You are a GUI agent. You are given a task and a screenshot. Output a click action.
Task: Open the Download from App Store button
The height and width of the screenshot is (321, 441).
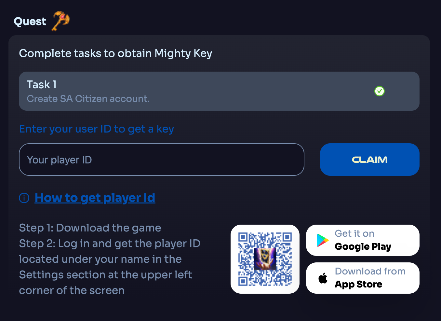click(x=363, y=278)
